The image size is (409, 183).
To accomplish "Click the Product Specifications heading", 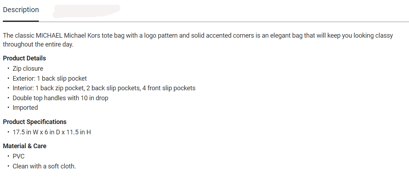I will click(x=35, y=122).
